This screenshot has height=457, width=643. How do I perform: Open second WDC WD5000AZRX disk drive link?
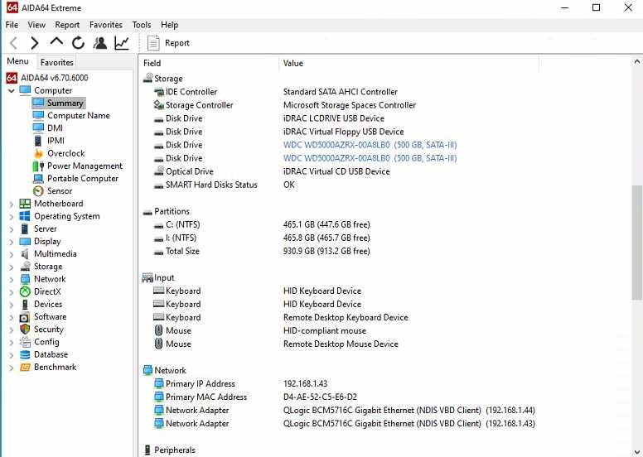point(370,158)
